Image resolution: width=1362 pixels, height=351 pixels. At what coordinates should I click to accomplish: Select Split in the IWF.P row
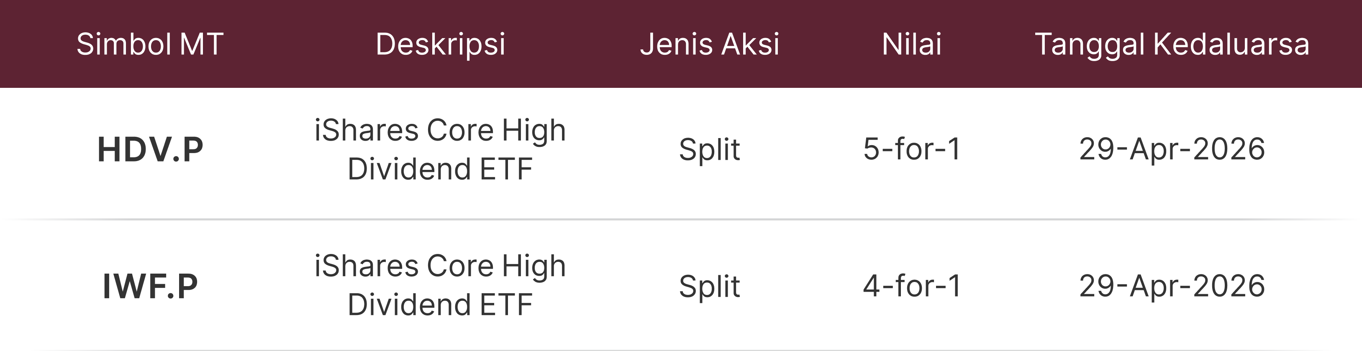tap(710, 287)
